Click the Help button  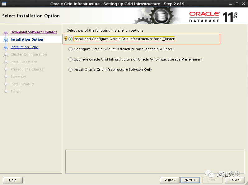(13, 180)
